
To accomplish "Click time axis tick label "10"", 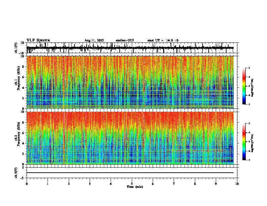I will click(x=237, y=184).
